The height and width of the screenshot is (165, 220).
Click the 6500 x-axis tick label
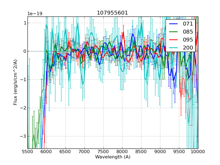(x=65, y=152)
